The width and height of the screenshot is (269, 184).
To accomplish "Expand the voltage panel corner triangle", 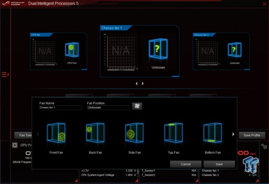I will click(x=137, y=181).
